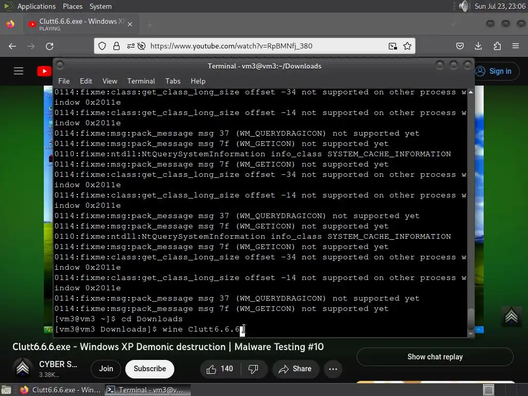Like the video with thumbs up
528x396 pixels.
pyautogui.click(x=220, y=369)
